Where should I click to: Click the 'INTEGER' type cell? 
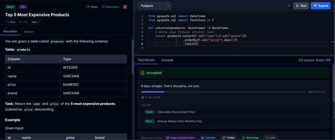pyautogui.click(x=94, y=68)
